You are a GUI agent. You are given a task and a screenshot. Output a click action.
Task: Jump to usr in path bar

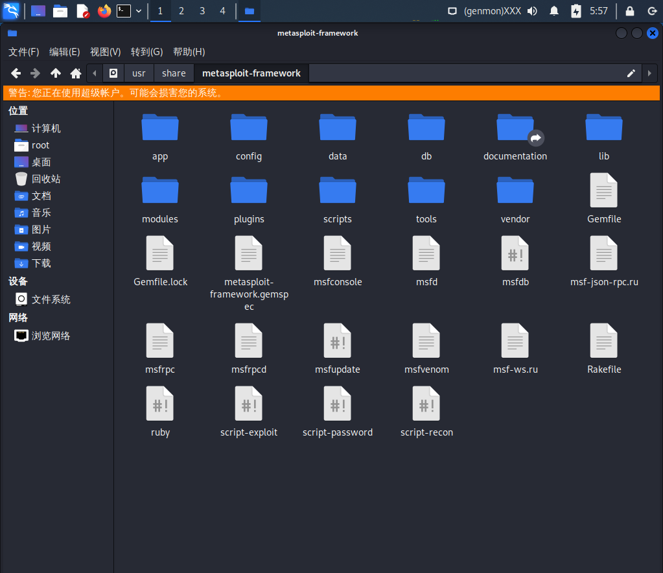[139, 73]
